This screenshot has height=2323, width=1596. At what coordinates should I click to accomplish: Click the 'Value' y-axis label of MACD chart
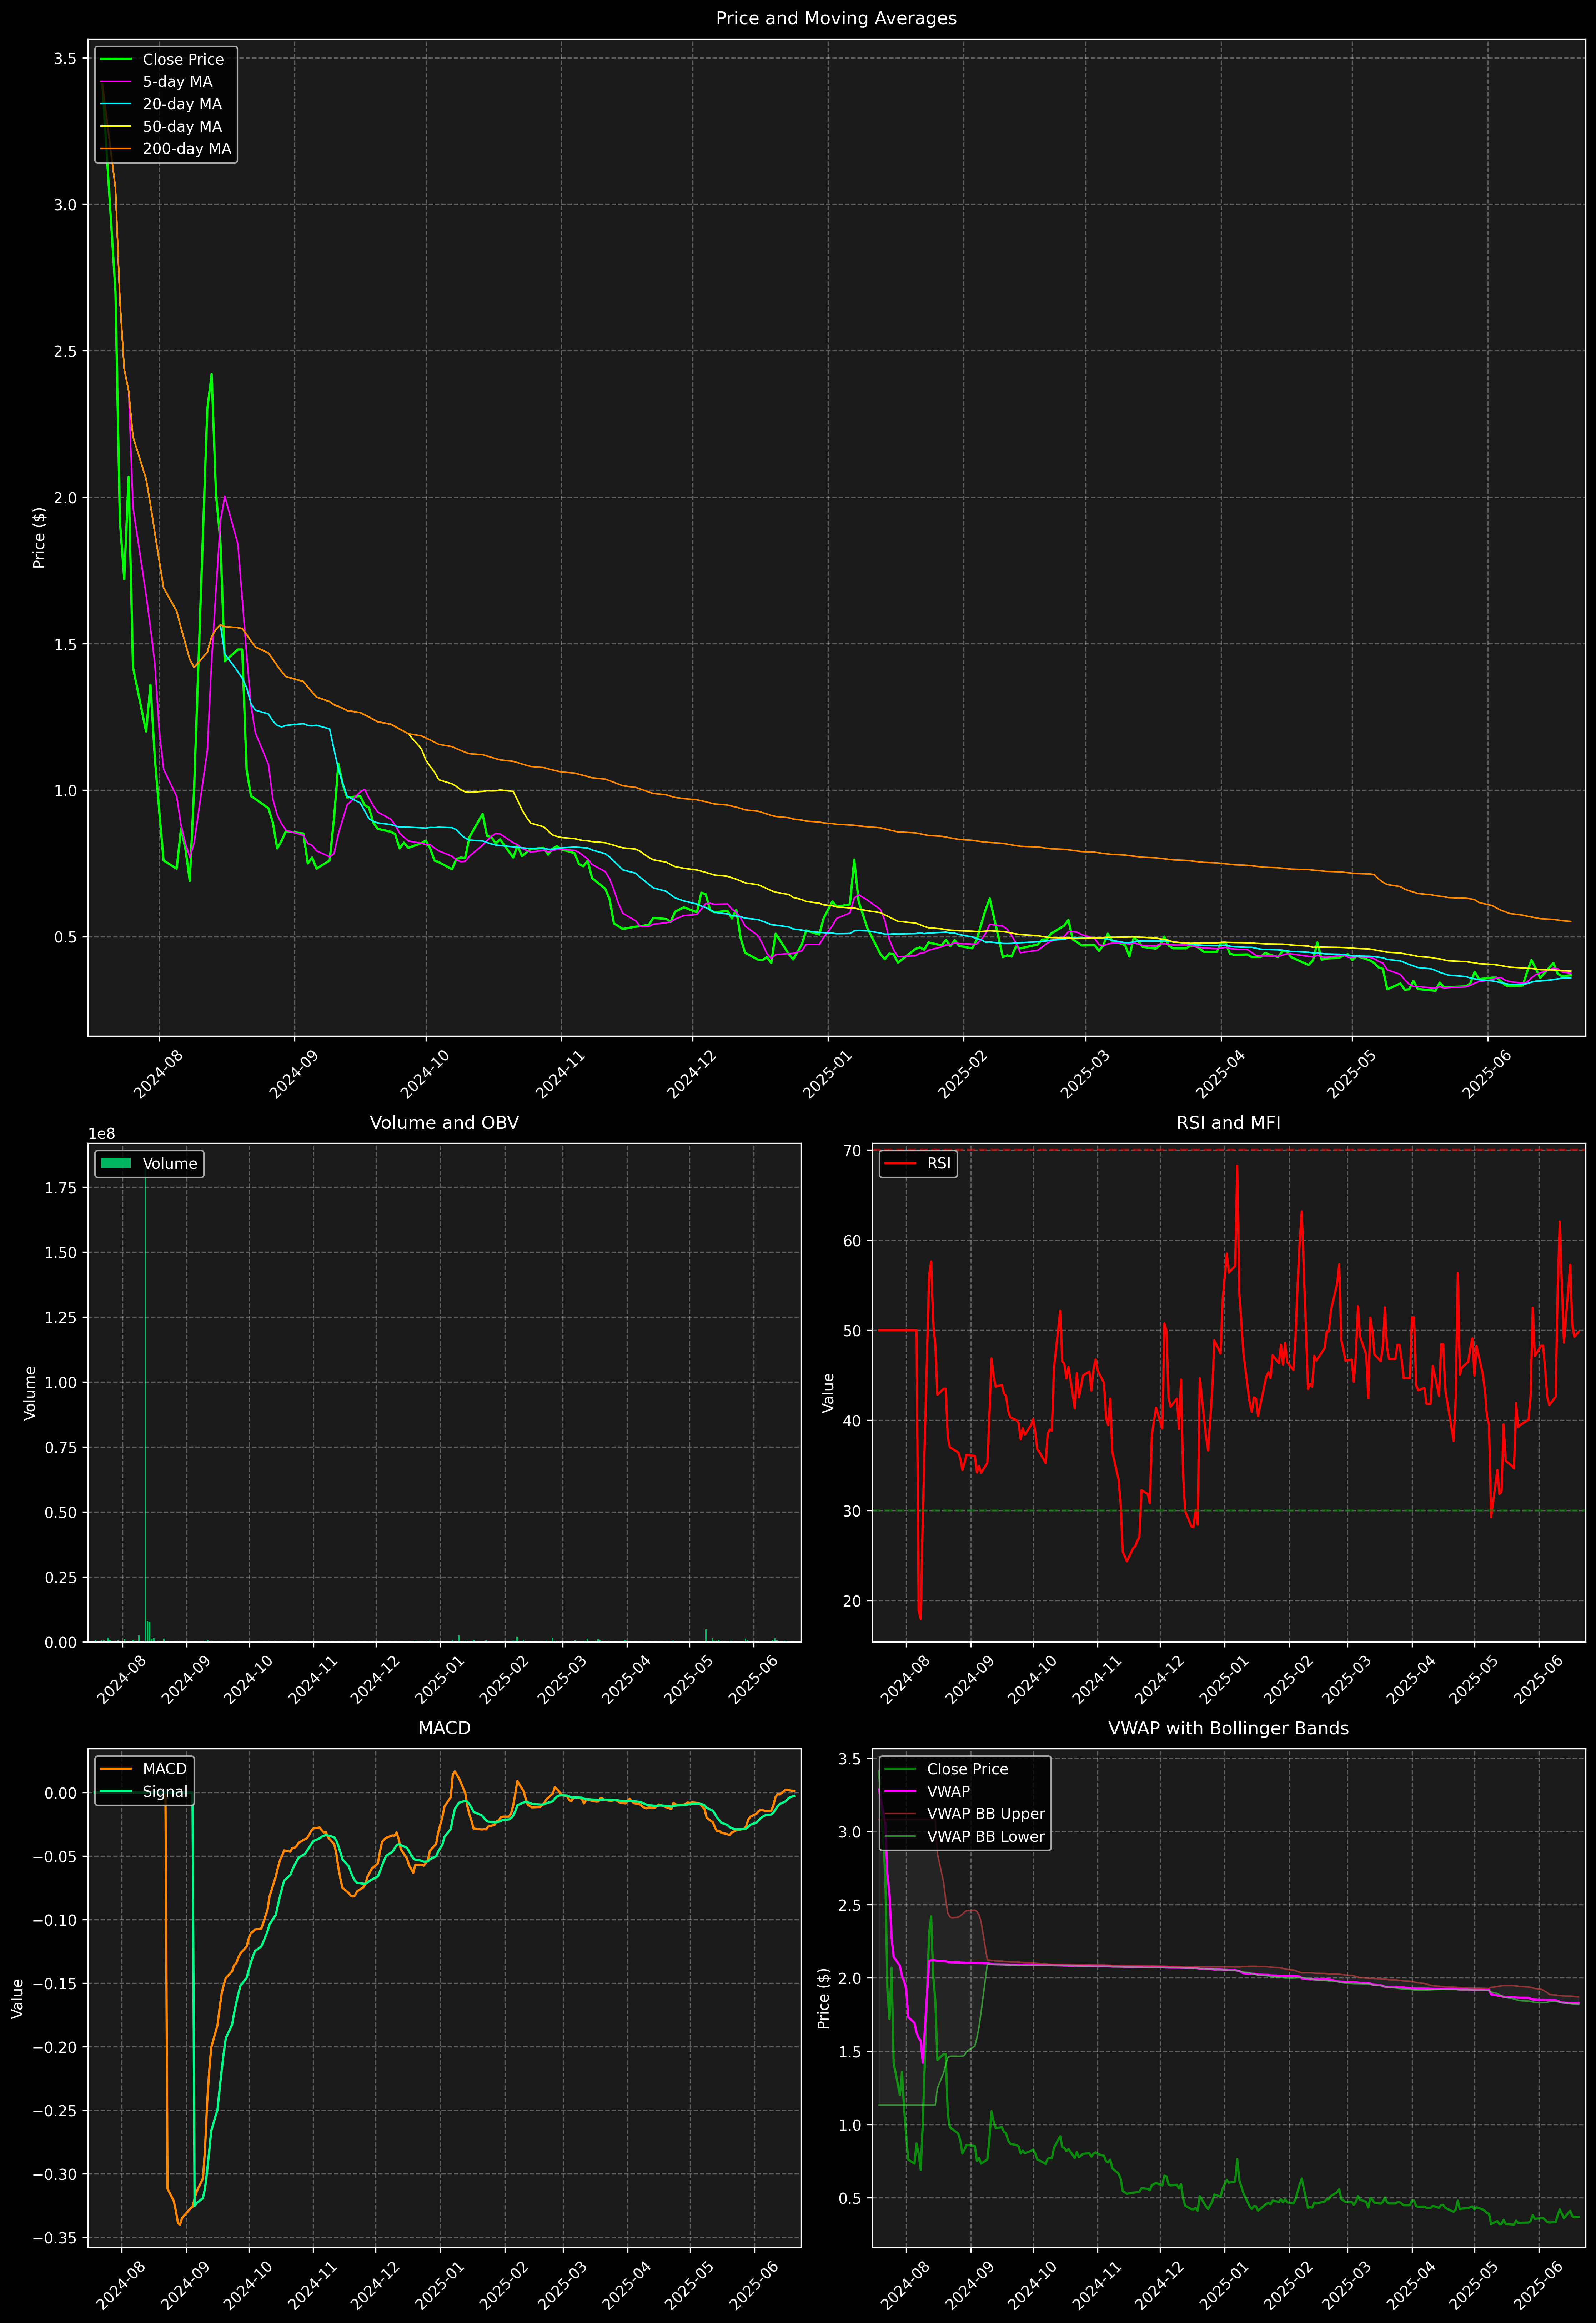(18, 1998)
